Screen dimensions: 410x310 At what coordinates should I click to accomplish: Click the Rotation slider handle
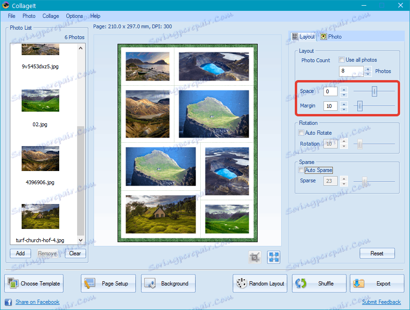(360, 144)
